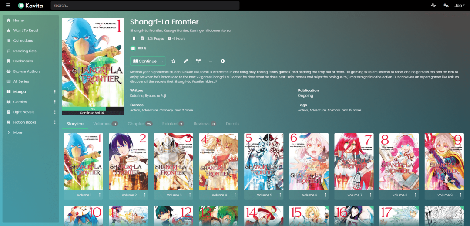Click the series cover image
This screenshot has width=470, height=226.
pyautogui.click(x=93, y=62)
